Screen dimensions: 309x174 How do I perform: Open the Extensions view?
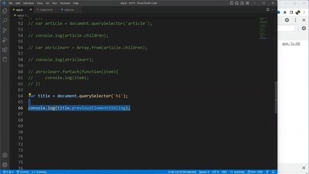(x=5, y=49)
